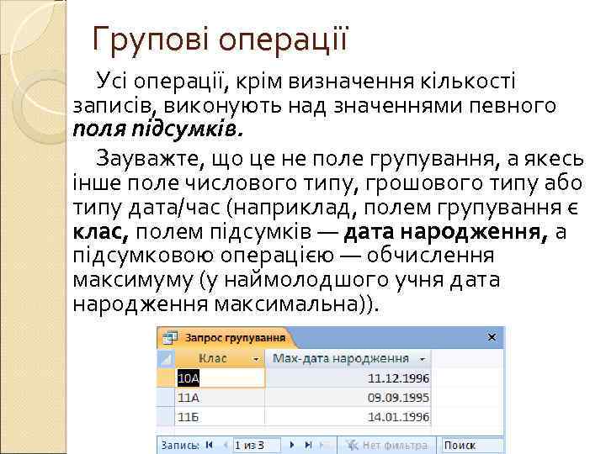Go to first record navigation button
The width and height of the screenshot is (606, 454).
210,445
